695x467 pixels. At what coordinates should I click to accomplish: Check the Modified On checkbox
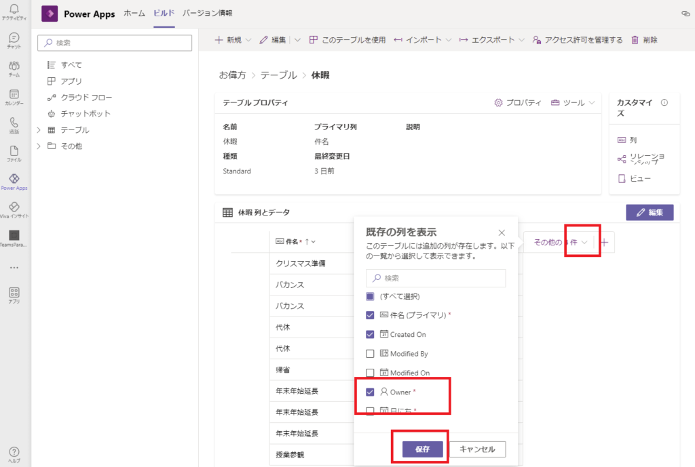370,373
